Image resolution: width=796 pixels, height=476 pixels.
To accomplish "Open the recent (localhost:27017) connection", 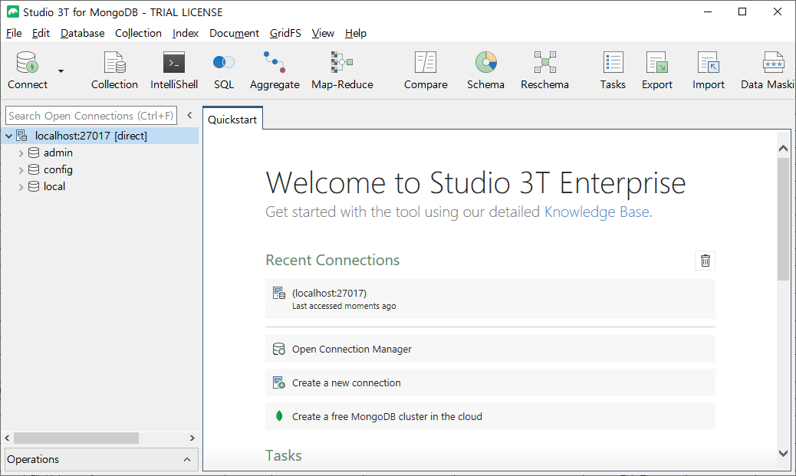I will click(490, 299).
